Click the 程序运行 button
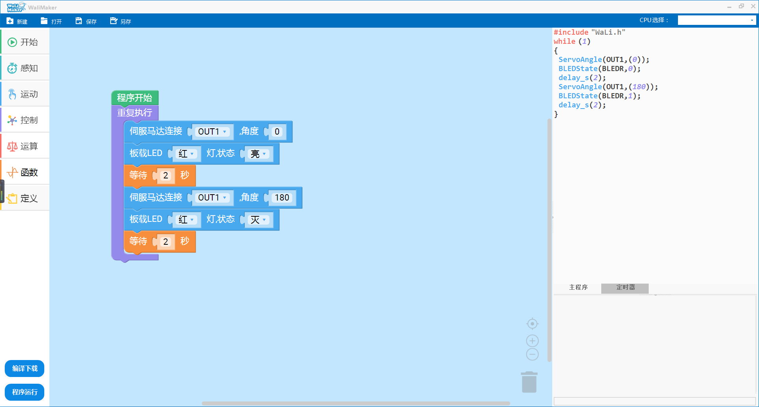759x407 pixels. click(x=25, y=392)
